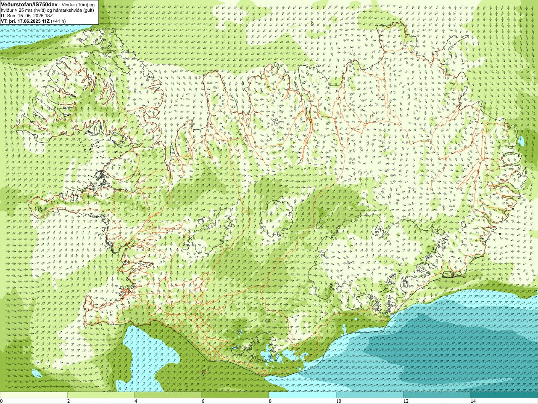Pick the 10–12 m/s turquoise legend swatch
Screen dimensions: 538x404
tap(370, 395)
